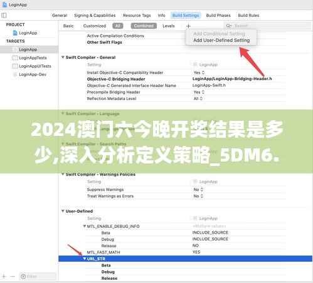The image size is (313, 283).
Task: Open Signing & Capabilities tab
Action: pyautogui.click(x=95, y=16)
